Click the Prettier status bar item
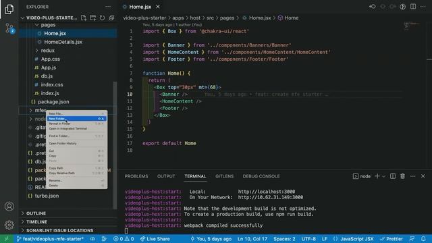 point(391,239)
